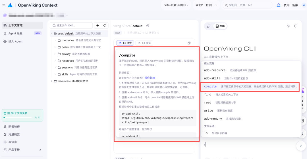Open the 华北2（北京）region dropdown

206,5
